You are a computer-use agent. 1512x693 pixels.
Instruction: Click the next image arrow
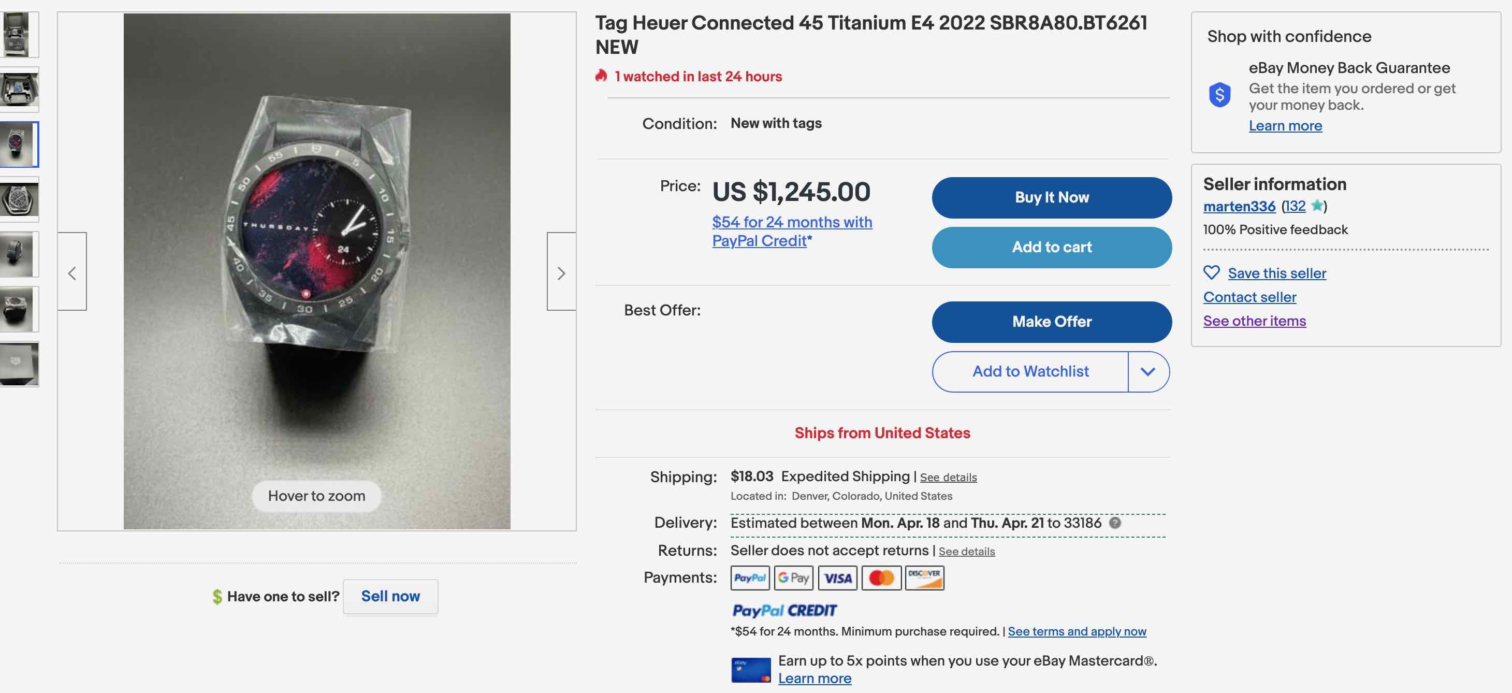coord(561,272)
